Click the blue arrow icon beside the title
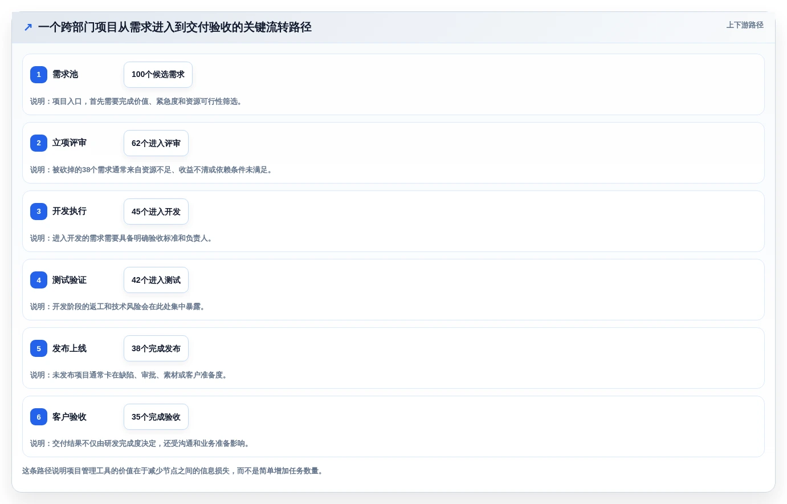 28,27
